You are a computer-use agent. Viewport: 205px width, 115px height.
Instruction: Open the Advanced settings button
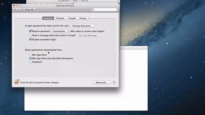(x=102, y=82)
